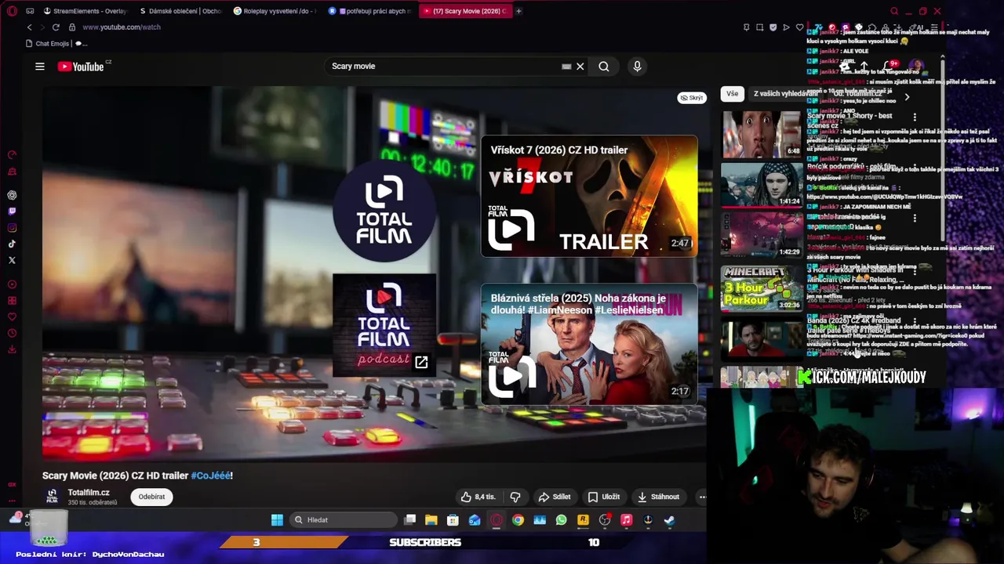Image resolution: width=1004 pixels, height=564 pixels.
Task: Download the video with Stáhnout
Action: click(659, 497)
